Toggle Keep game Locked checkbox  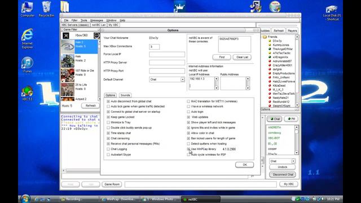[x=108, y=117]
